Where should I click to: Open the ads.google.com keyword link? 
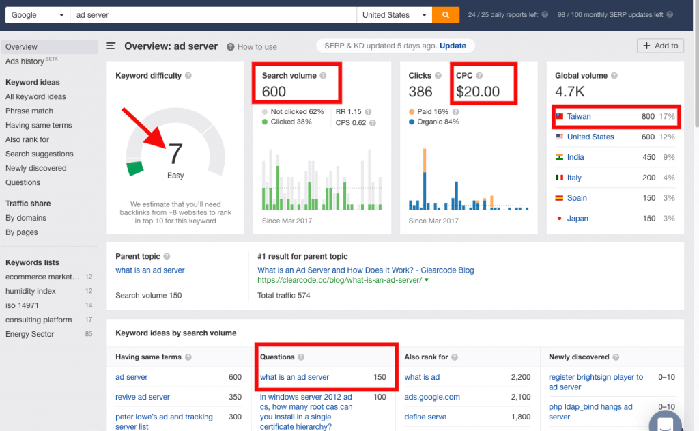point(432,397)
